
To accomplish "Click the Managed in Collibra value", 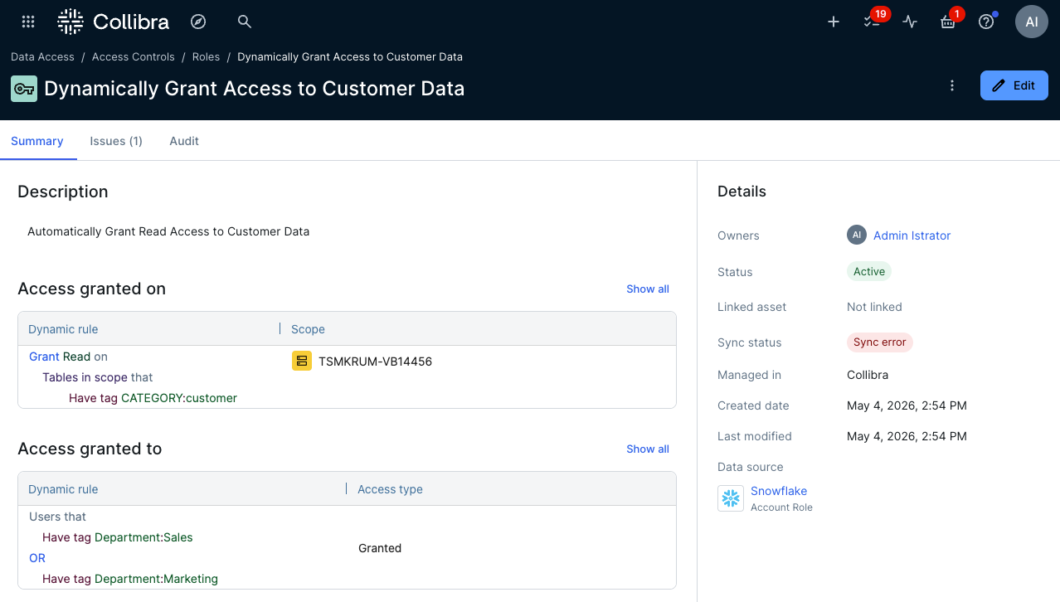I will click(x=868, y=375).
